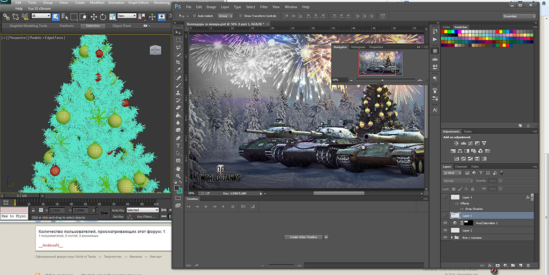Open the Essentials workspace dropdown
This screenshot has height=275, width=549.
(519, 16)
